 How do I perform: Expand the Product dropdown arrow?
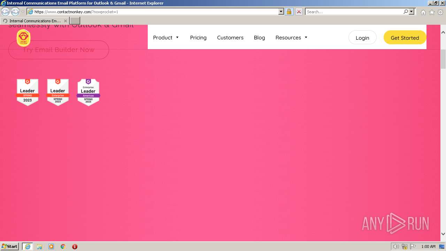177,37
